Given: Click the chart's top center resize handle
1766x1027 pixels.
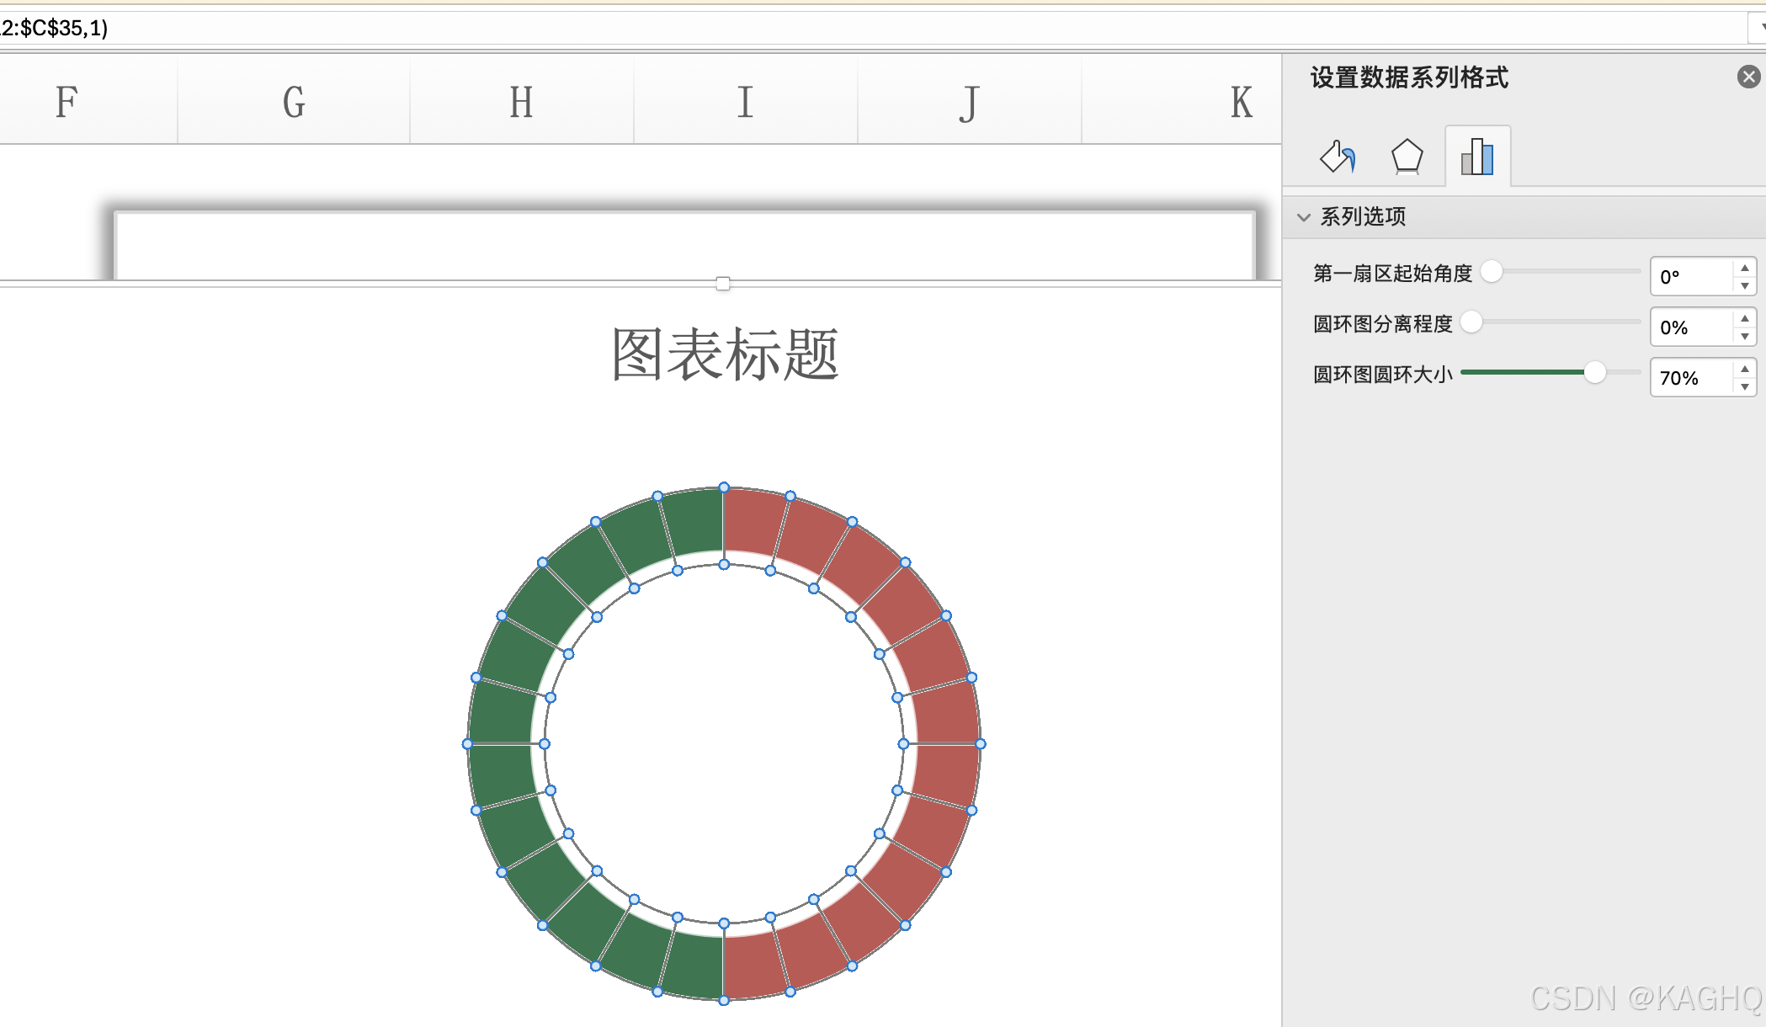Looking at the screenshot, I should click(x=723, y=284).
